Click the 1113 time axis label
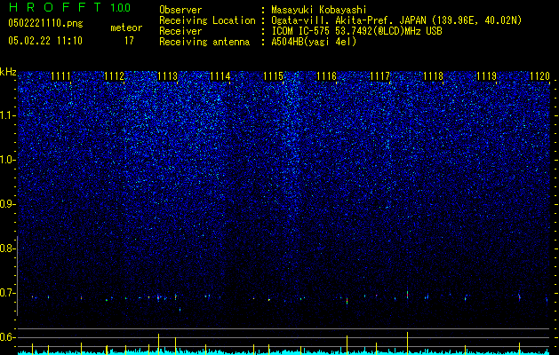Viewport: 559px width, 355px height. point(167,76)
